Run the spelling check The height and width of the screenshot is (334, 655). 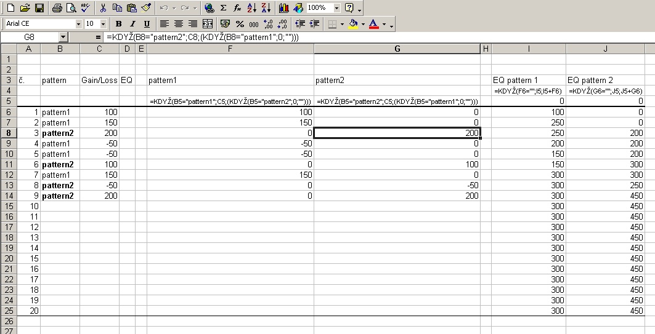[85, 7]
